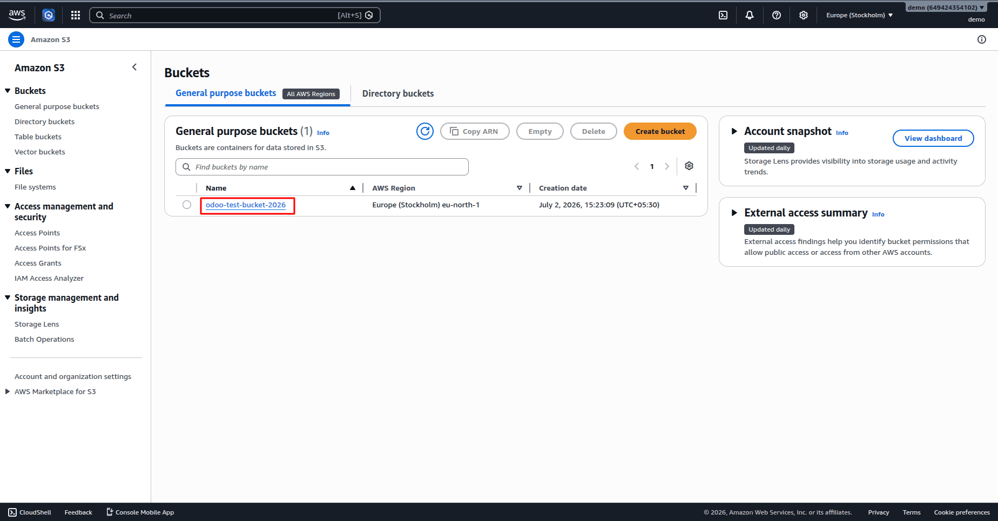998x521 pixels.
Task: Open the services grid menu
Action: click(76, 15)
